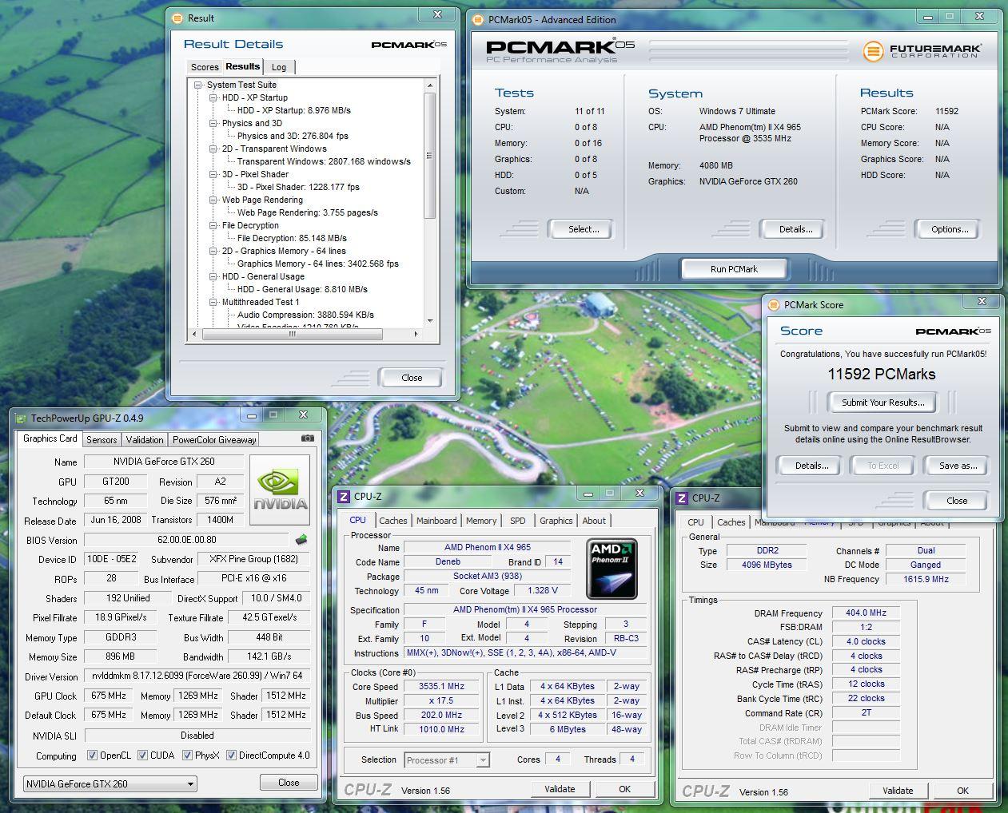This screenshot has width=1008, height=813.
Task: Open the Sensors tab in GPU-Z
Action: coord(102,439)
